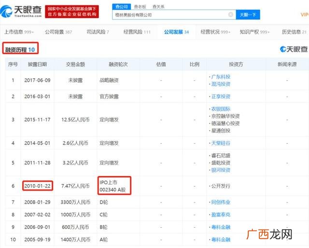This screenshot has width=309, height=248.
Task: Open the VIP link at top right
Action: (x=305, y=15)
